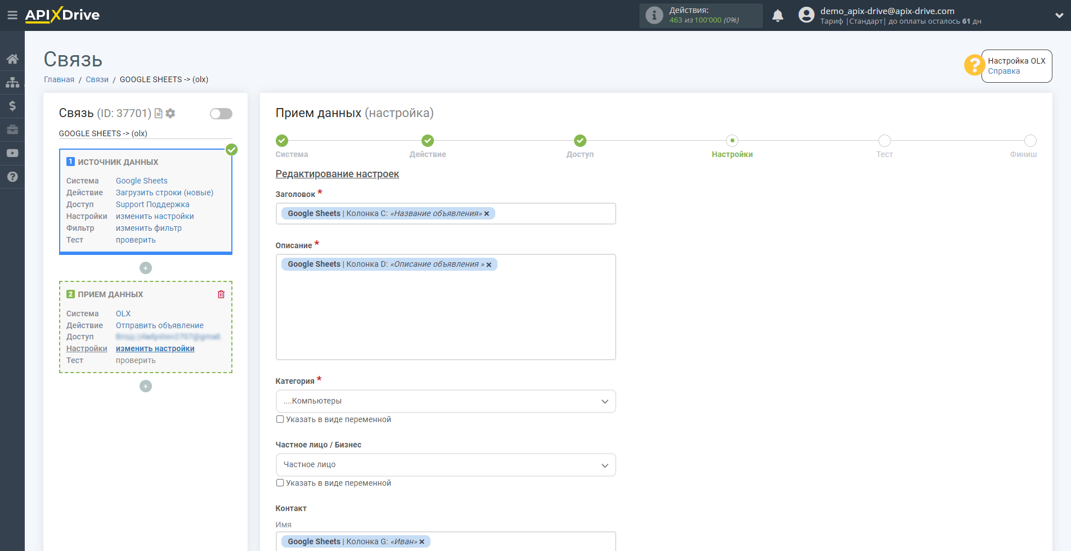This screenshot has height=551, width=1071.
Task: Click the connection document copy icon
Action: tap(159, 113)
